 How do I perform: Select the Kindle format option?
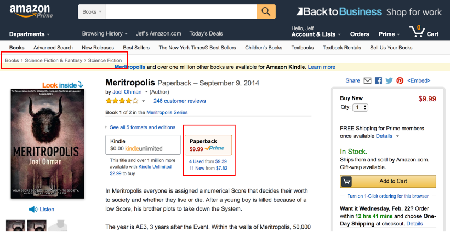(x=143, y=144)
